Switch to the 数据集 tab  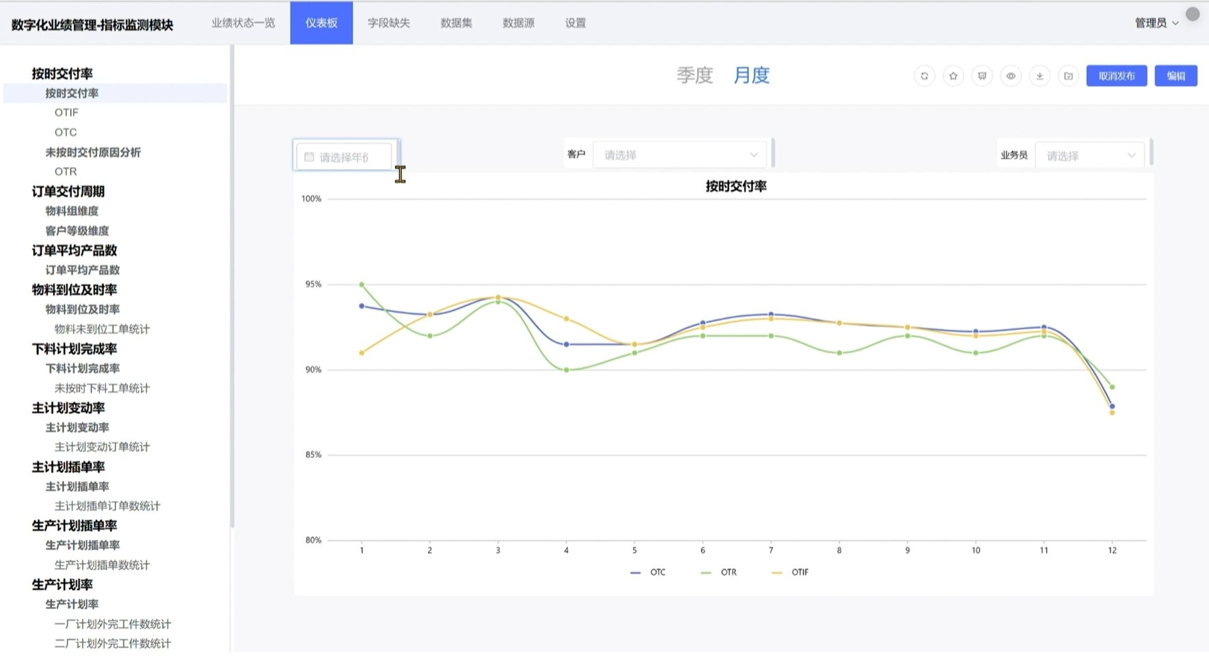[x=456, y=23]
